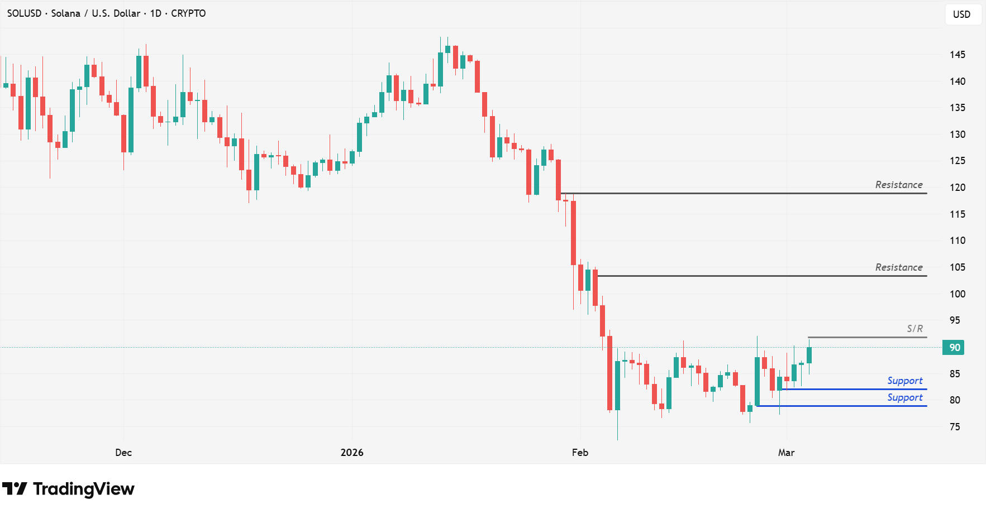Click the green current price tag 90
986x514 pixels.
pos(955,348)
